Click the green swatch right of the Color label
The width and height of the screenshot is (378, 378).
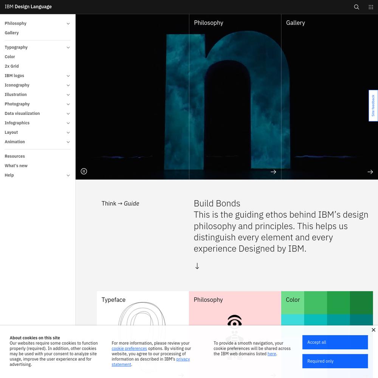click(316, 302)
